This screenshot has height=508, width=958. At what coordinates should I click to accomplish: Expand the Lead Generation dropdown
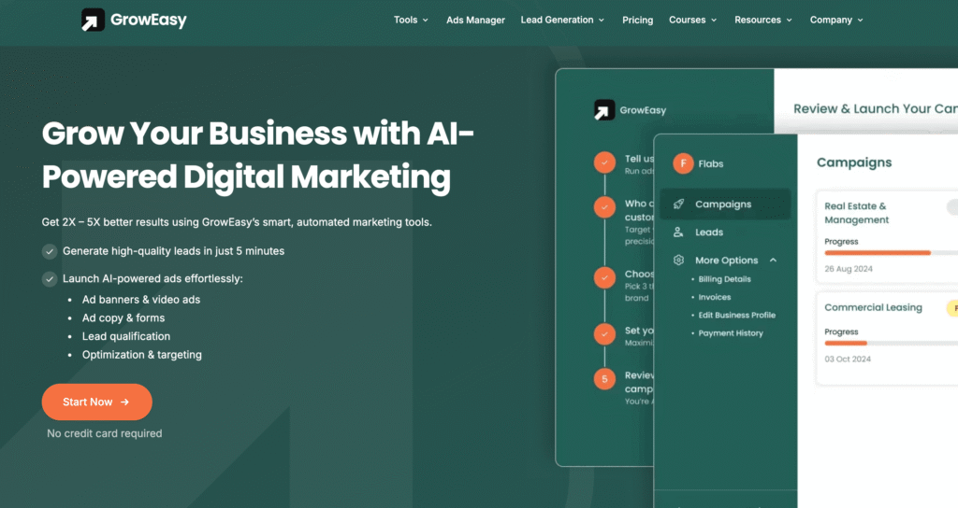pyautogui.click(x=562, y=20)
